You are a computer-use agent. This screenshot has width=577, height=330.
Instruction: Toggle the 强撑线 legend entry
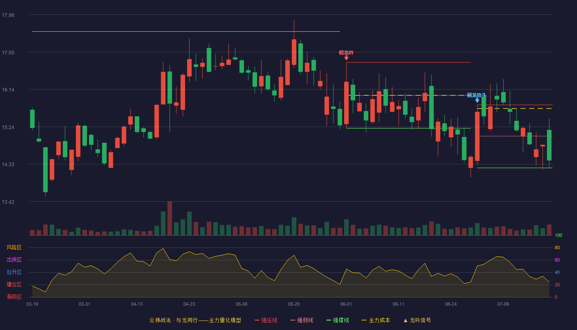click(x=338, y=320)
